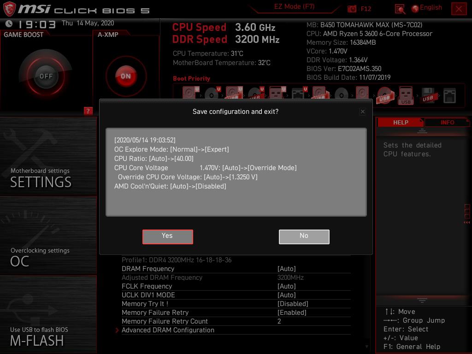Click the CPU Speed 3.60 GHz readout
The height and width of the screenshot is (354, 472).
[x=224, y=27]
